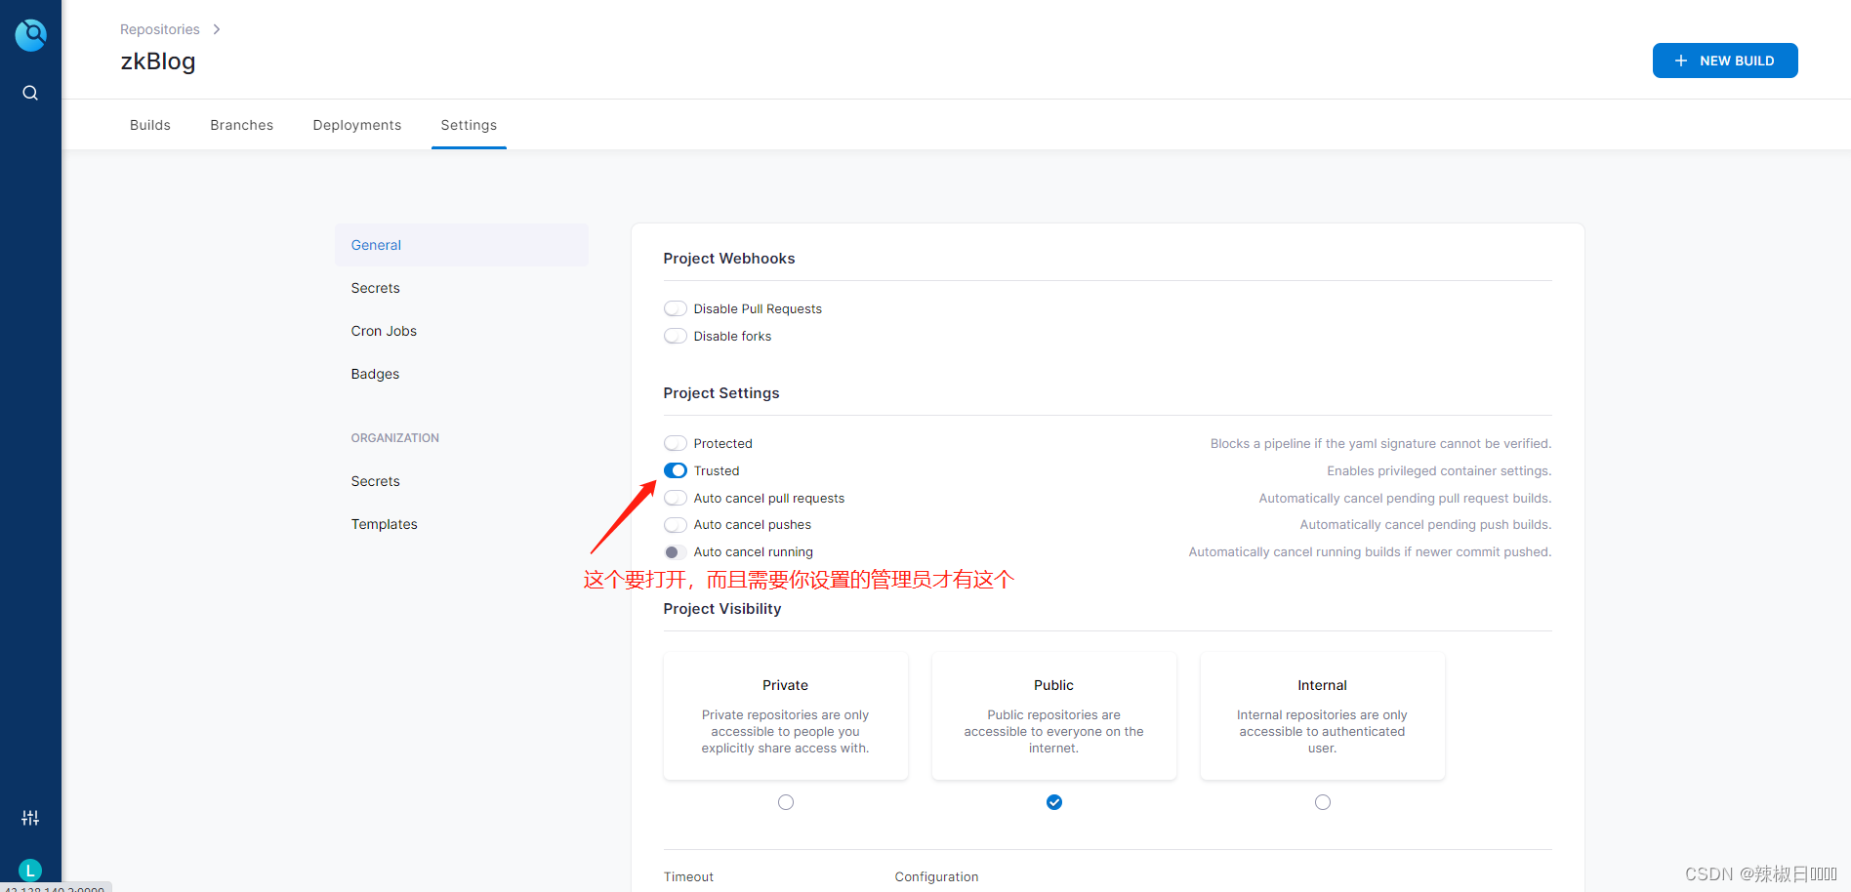
Task: Navigate back via the Repositories link
Action: pos(159,28)
